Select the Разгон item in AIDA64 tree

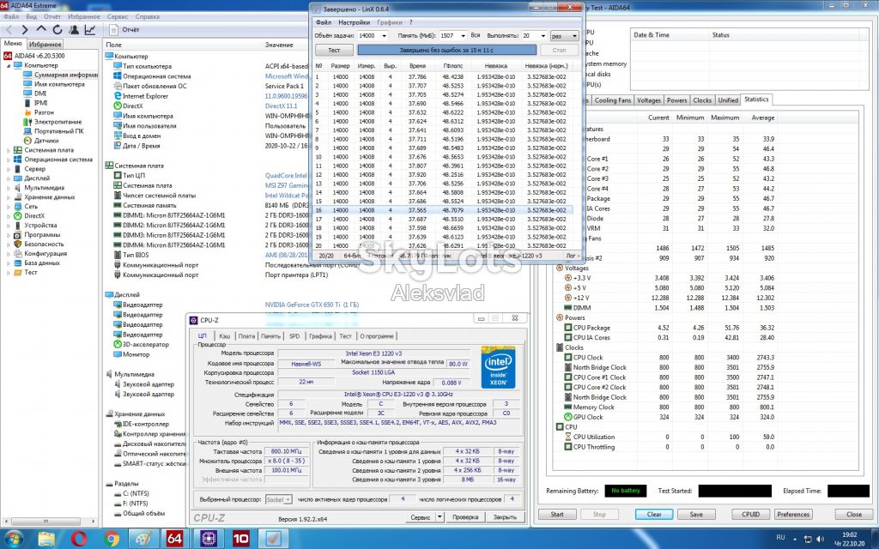44,112
